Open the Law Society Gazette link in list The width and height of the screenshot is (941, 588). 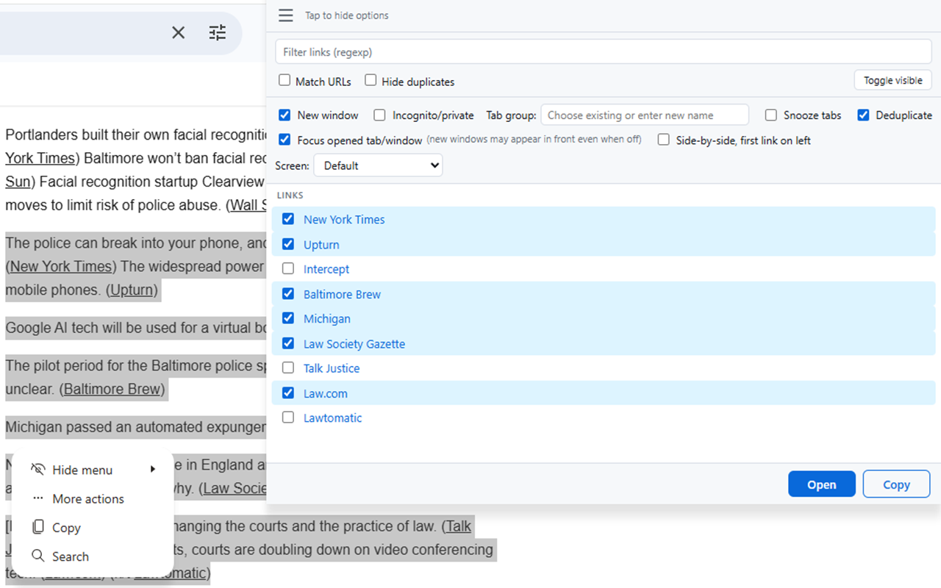click(354, 344)
